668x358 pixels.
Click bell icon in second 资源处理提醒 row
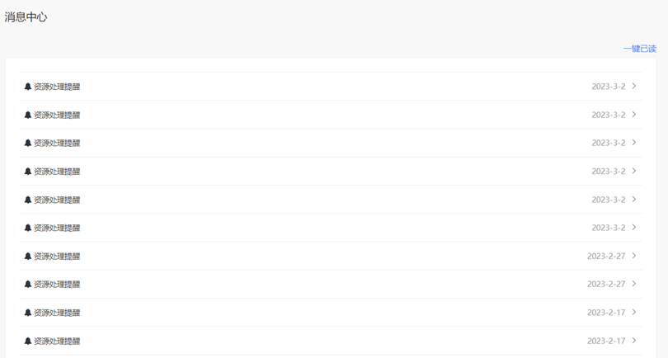coord(28,115)
